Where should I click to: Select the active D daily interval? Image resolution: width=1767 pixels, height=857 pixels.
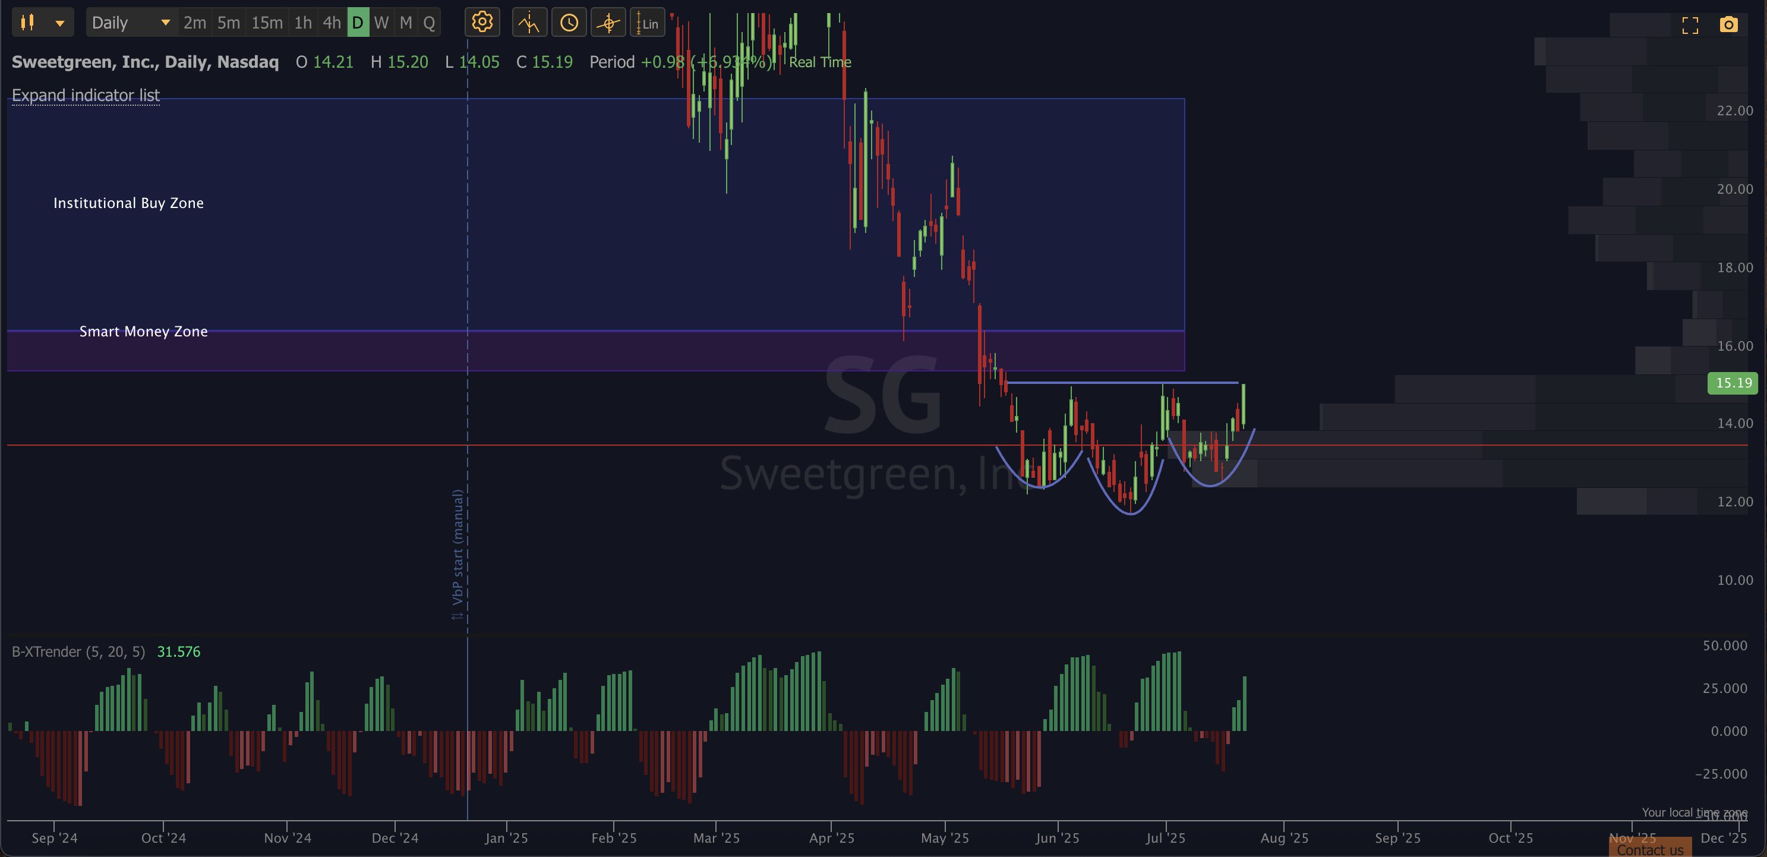coord(357,23)
